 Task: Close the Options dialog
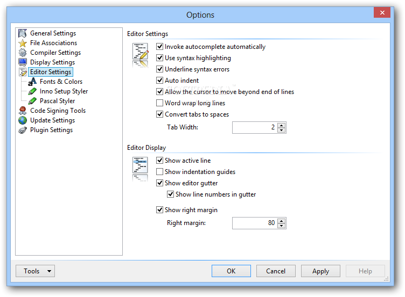382,12
